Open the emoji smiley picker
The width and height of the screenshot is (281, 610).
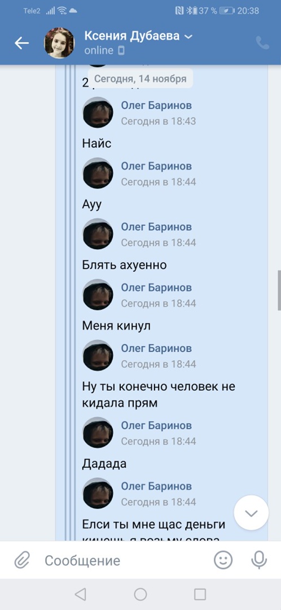click(x=223, y=560)
